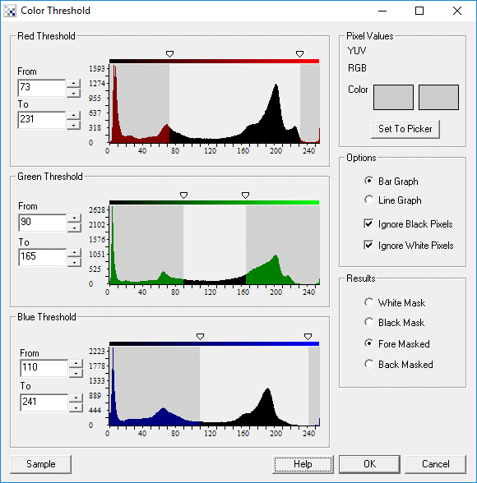
Task: Click the second Color swatch box
Action: 438,97
